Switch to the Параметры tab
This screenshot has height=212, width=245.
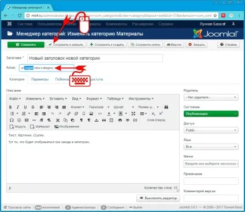pos(40,79)
